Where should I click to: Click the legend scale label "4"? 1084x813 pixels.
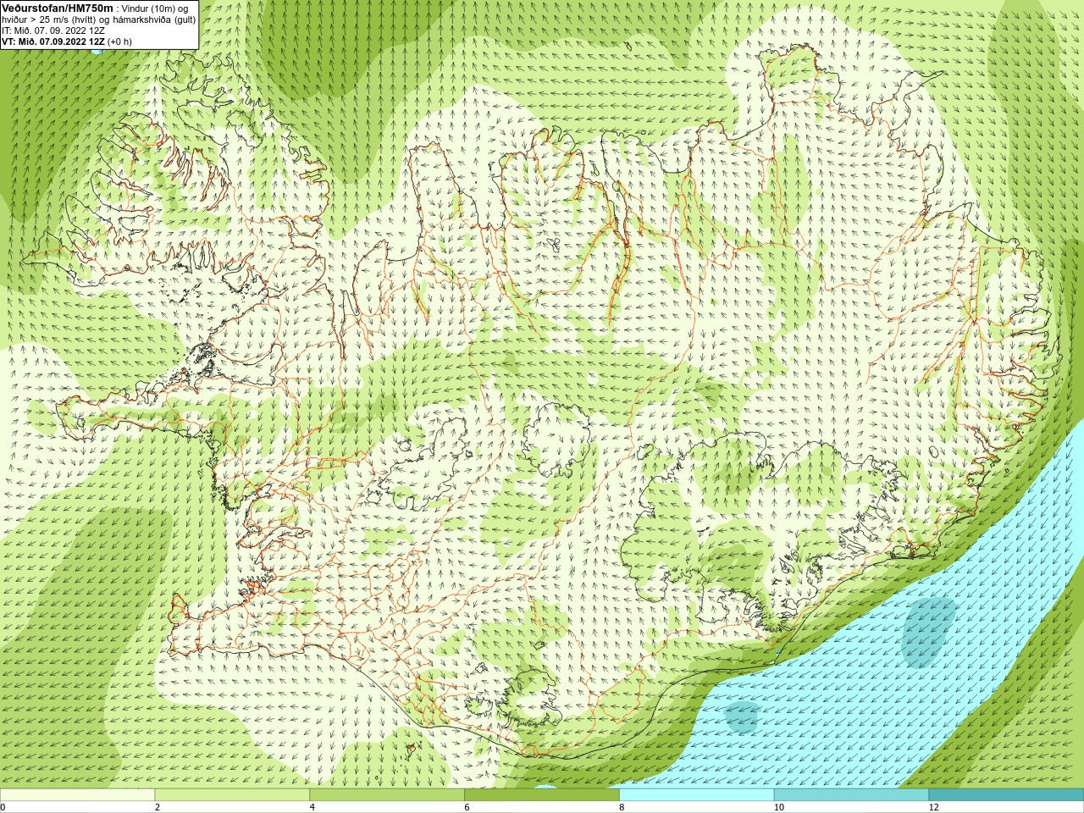coord(312,807)
